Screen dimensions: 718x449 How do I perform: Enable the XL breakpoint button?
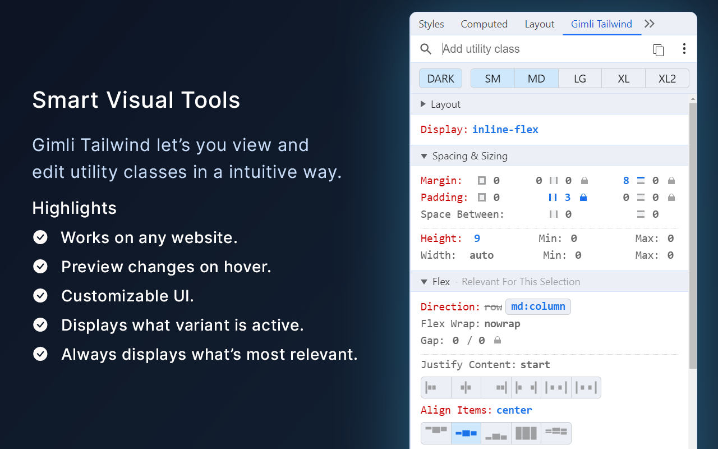pyautogui.click(x=624, y=79)
